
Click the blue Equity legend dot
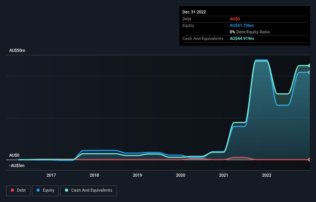point(38,190)
